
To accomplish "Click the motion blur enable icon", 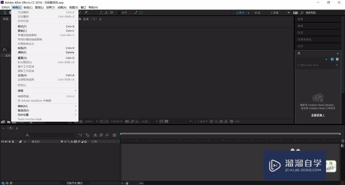I will pyautogui.click(x=107, y=135).
